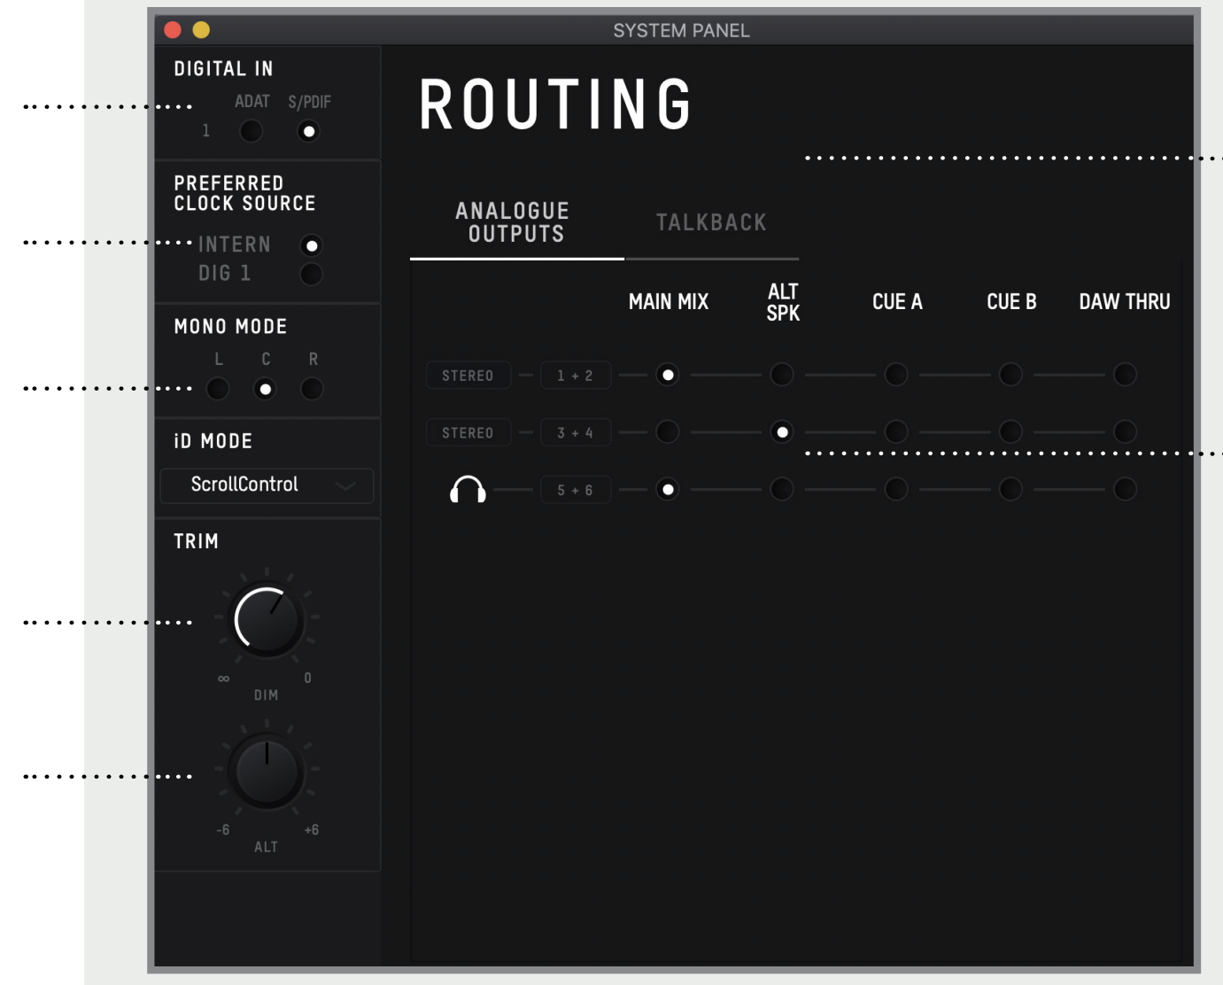Click the 3 + 4 output label

pyautogui.click(x=576, y=433)
